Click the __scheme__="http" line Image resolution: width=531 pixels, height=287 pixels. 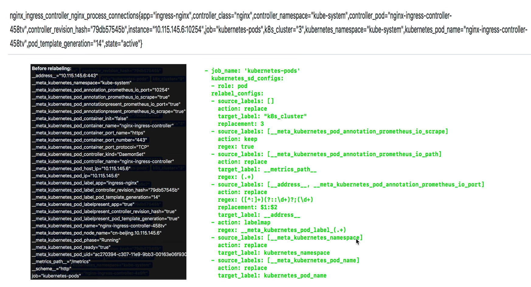coord(51,269)
